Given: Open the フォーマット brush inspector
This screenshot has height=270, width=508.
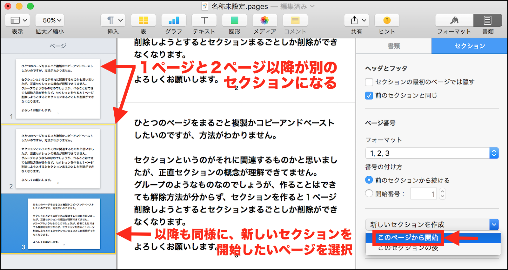Looking at the screenshot, I should (x=454, y=20).
